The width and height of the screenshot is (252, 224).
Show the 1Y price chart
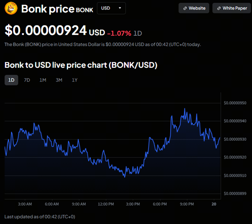coord(75,80)
